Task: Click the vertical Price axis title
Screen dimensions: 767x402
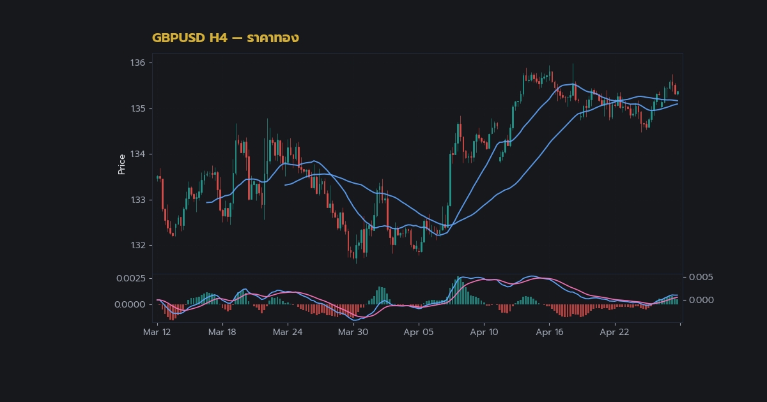Action: [x=121, y=164]
